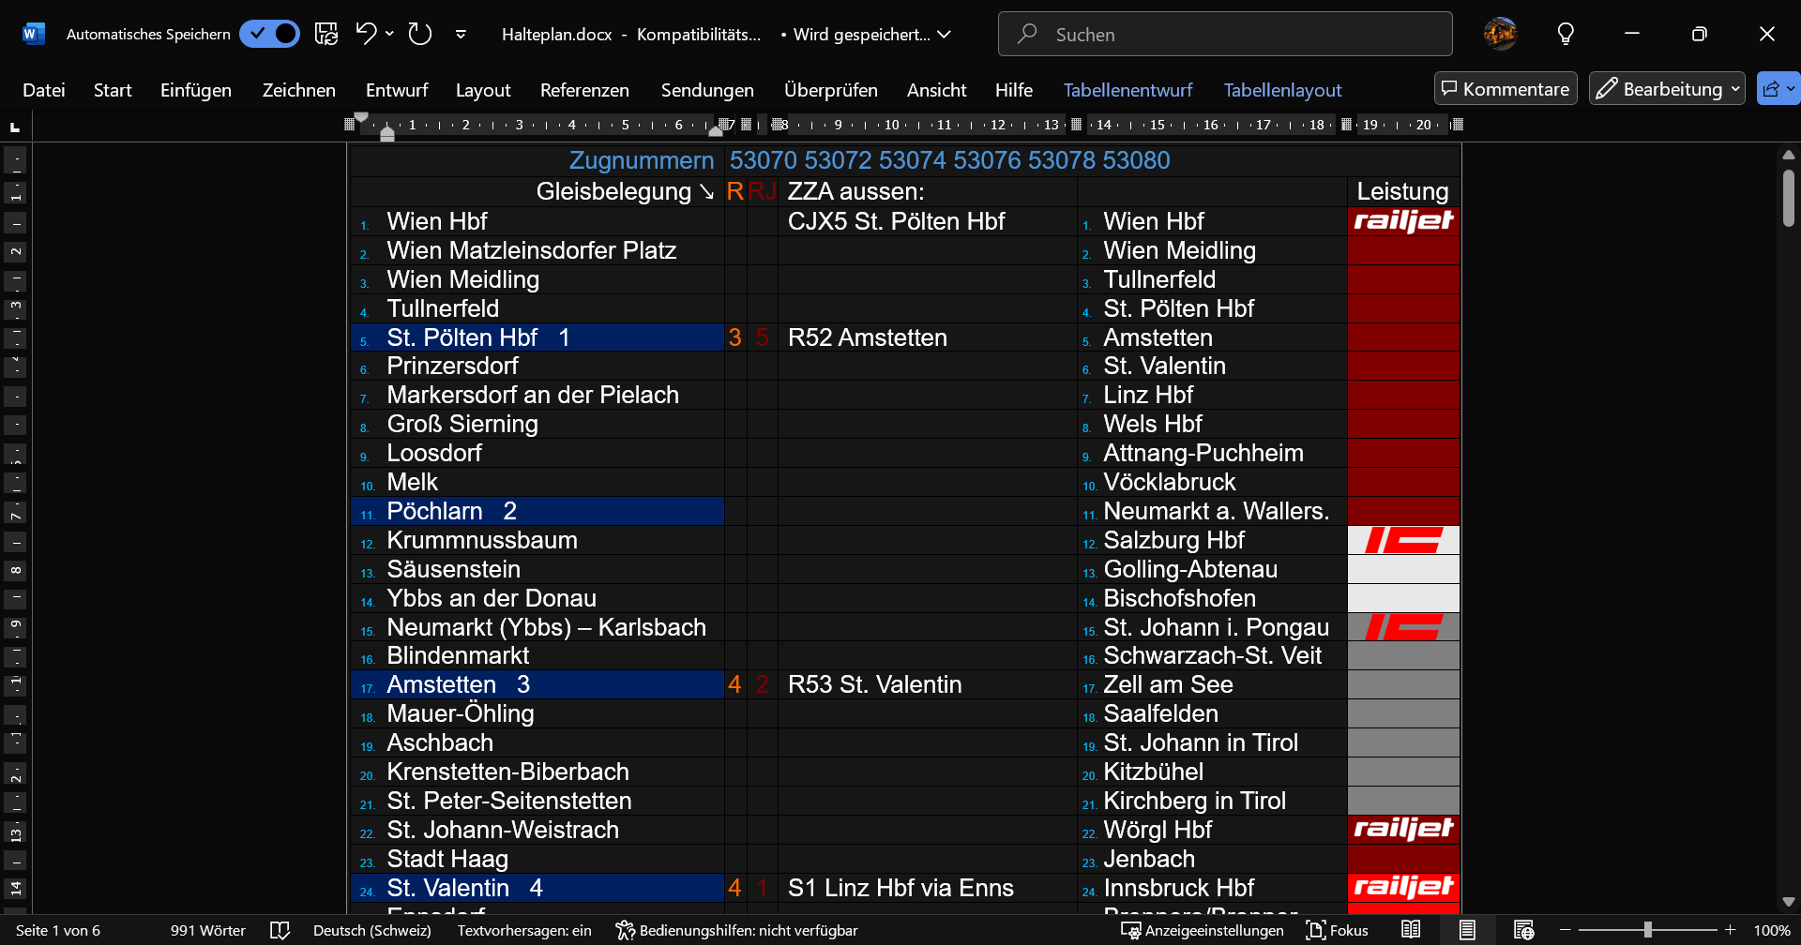Open the Kommentare pane
This screenshot has height=945, width=1801.
click(x=1506, y=89)
